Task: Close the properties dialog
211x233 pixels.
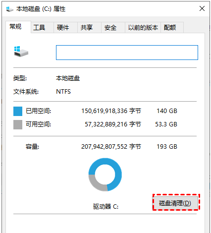Action: [202, 8]
